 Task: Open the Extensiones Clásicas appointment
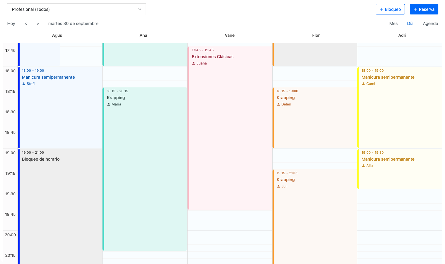tap(213, 57)
